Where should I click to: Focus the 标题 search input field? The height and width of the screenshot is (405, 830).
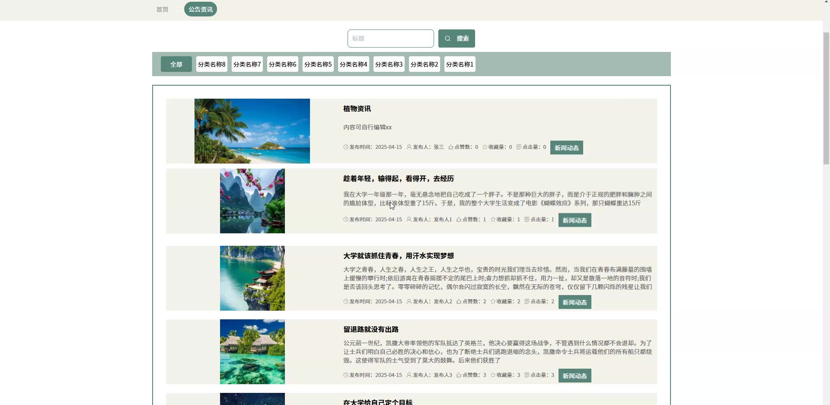coord(391,39)
